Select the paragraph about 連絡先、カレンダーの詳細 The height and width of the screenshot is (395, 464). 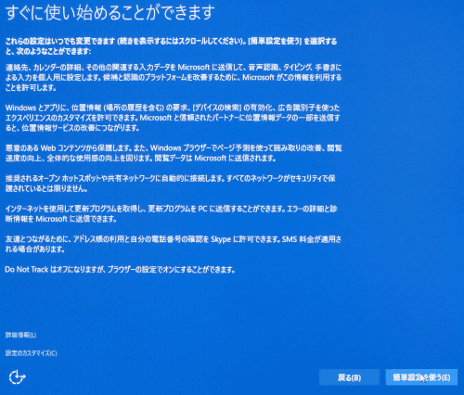[x=174, y=77]
